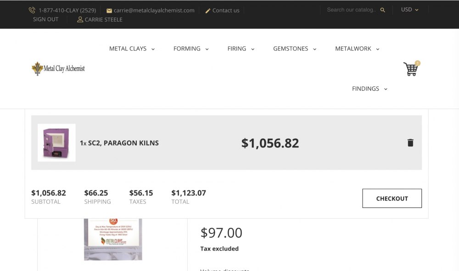Screen dimensions: 459x271
Task: Open the METALWORK menu
Action: [x=353, y=49]
